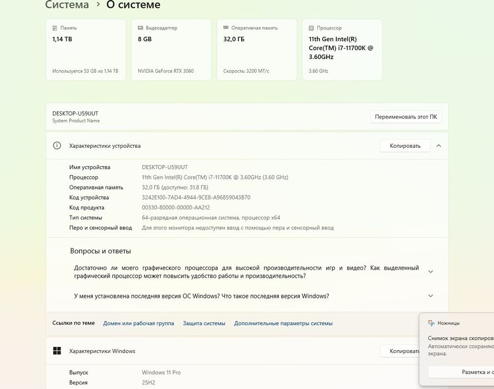Screen dimensions: 494x389
Task: Select processor value 11th Gen Intel Core i7-11700K row
Action: tap(215, 177)
